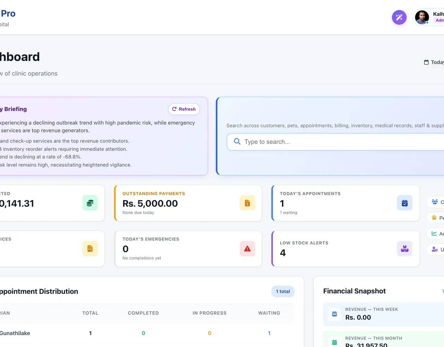Click the waiting value 1 for Gunathilake

coord(269,333)
